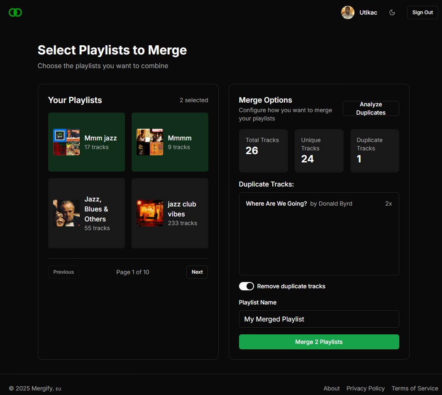Screen dimensions: 442x395
Task: Toggle dark mode moon icon
Action: pos(392,12)
